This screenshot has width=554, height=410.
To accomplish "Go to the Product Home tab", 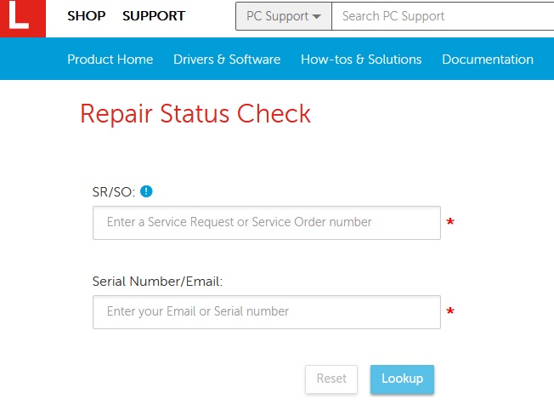I will [x=110, y=60].
